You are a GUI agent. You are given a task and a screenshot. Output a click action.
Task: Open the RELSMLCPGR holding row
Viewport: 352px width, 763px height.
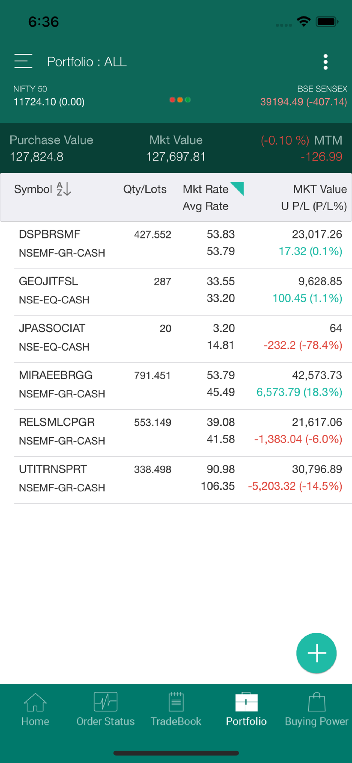click(x=181, y=431)
